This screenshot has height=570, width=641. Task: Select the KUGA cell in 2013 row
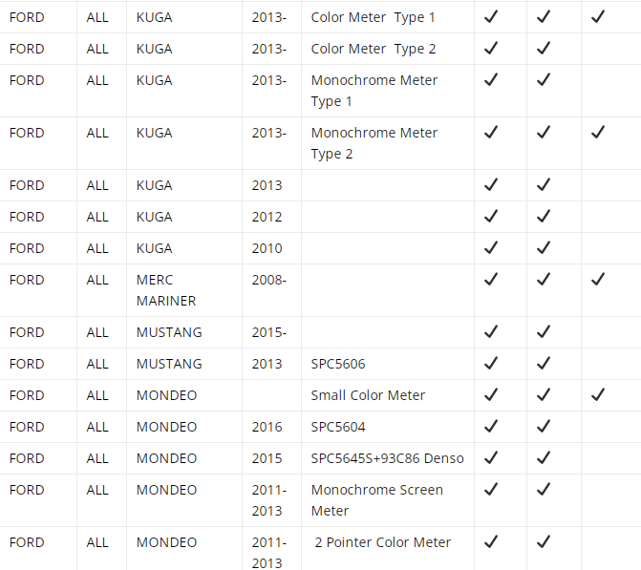tap(155, 185)
